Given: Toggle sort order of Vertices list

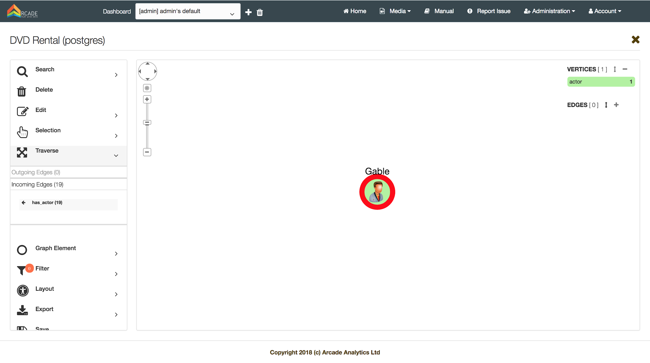Looking at the screenshot, I should [x=615, y=69].
